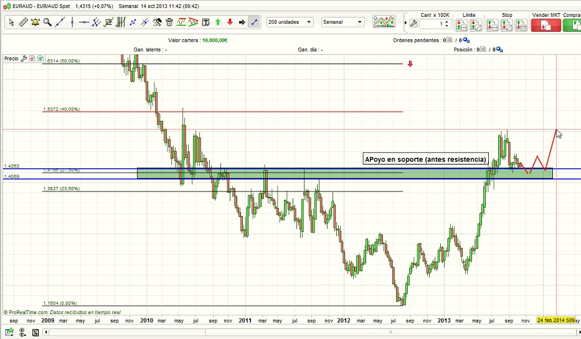Image resolution: width=581 pixels, height=339 pixels.
Task: Open the trading settings wrench
Action: (x=413, y=23)
